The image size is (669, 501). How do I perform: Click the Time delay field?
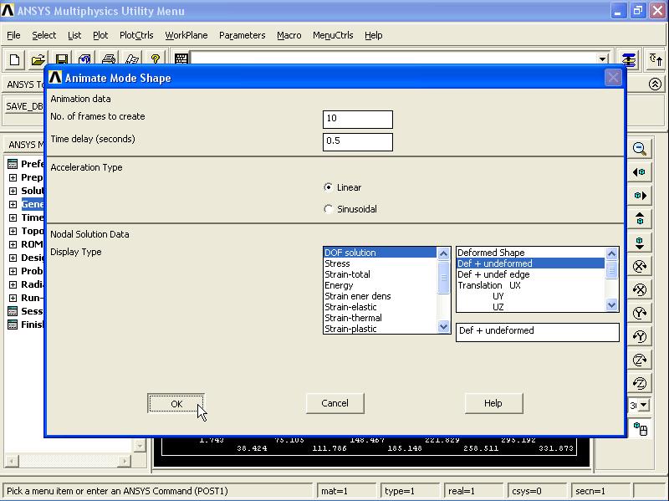coord(358,141)
